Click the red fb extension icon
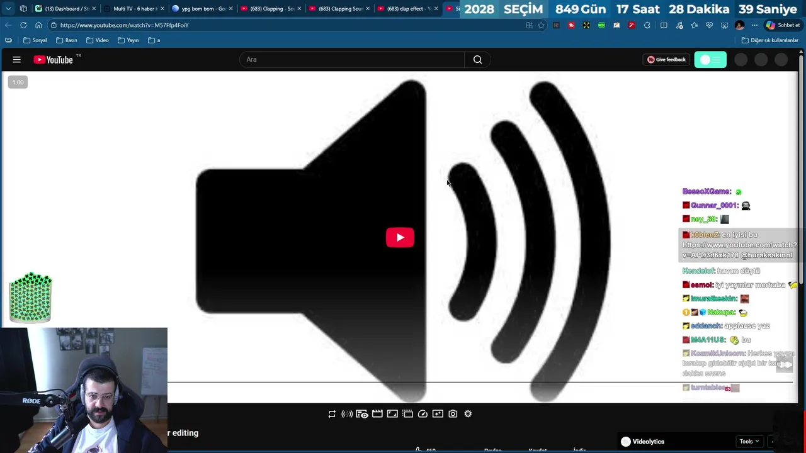 (x=571, y=25)
